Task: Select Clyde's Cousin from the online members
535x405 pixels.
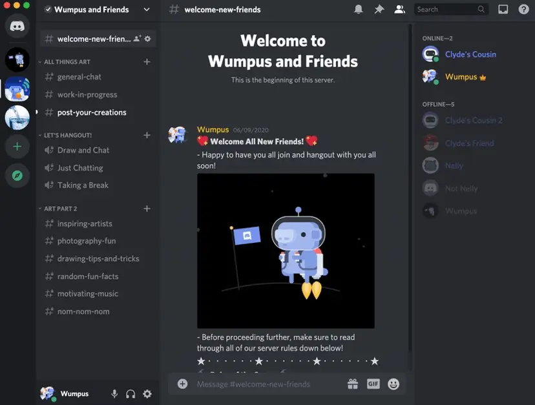Action: pyautogui.click(x=470, y=54)
